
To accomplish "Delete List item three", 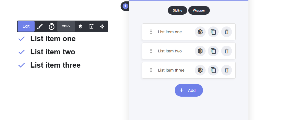I will [x=227, y=70].
